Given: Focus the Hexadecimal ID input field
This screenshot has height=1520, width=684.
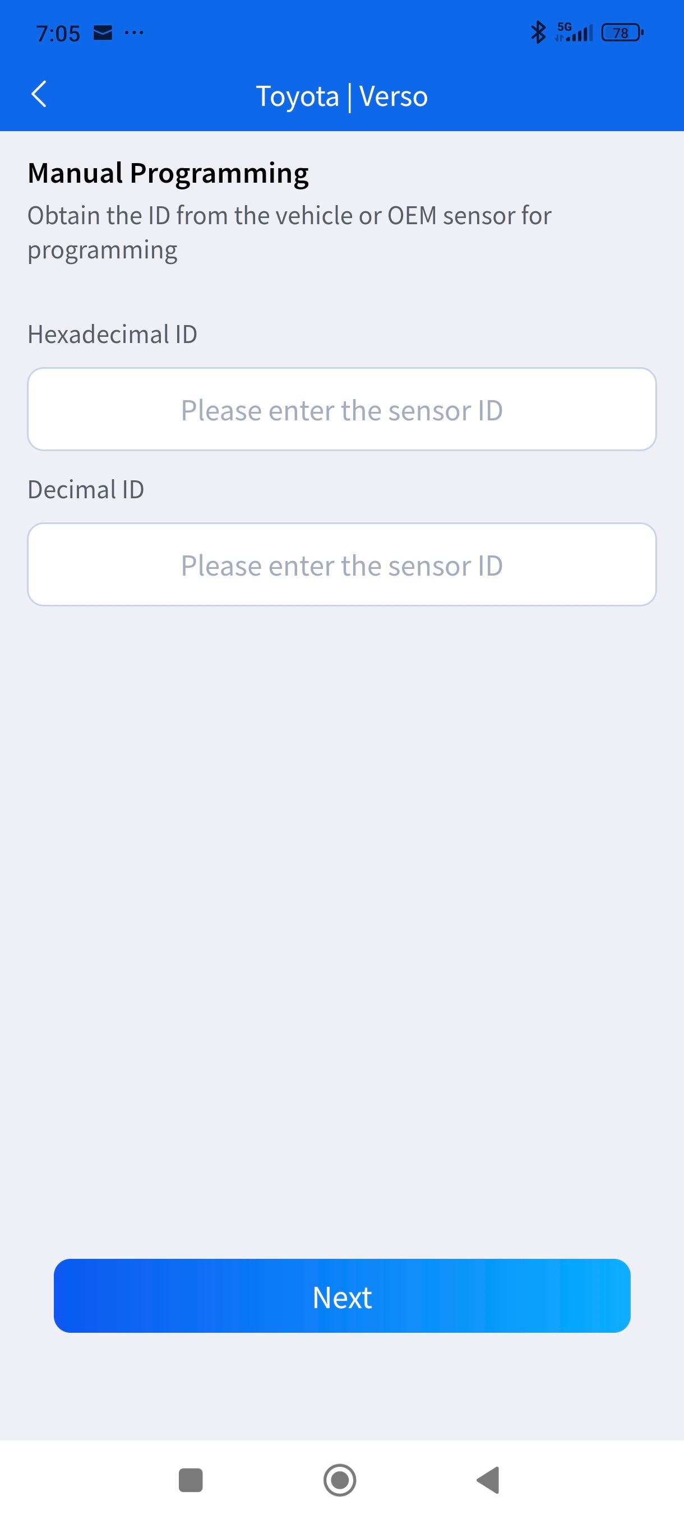Looking at the screenshot, I should [x=341, y=410].
